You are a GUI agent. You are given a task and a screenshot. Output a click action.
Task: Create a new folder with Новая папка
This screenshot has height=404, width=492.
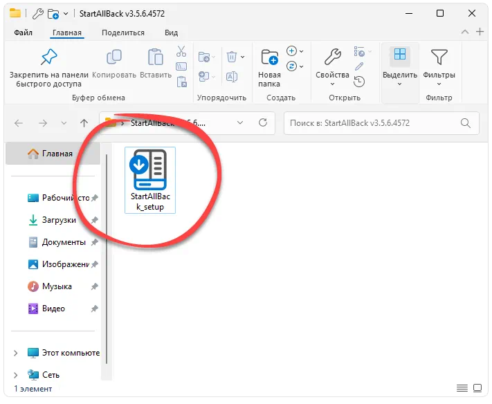[269, 68]
